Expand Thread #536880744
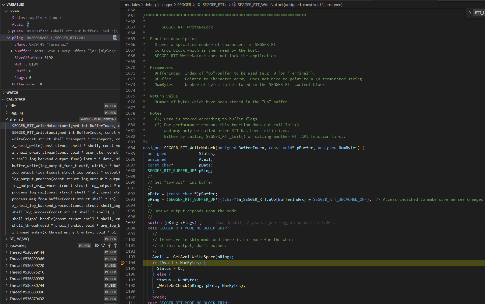The image size is (485, 304). click(x=6, y=286)
